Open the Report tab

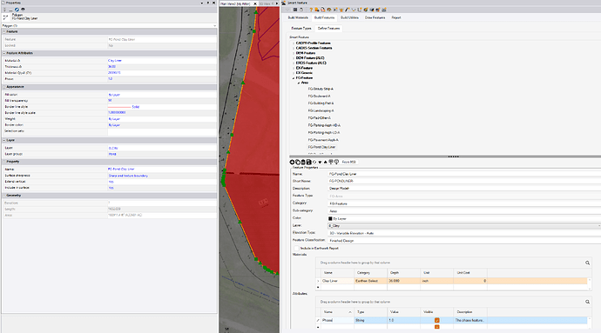coord(396,17)
